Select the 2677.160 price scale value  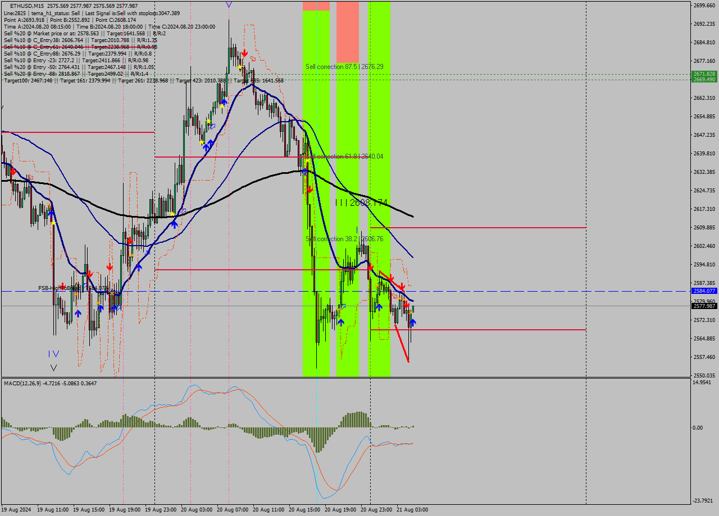704,61
